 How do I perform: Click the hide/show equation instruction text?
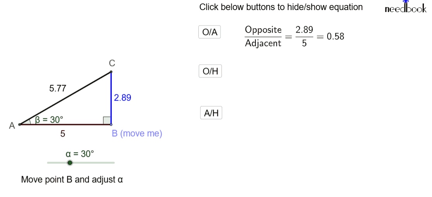click(x=281, y=7)
